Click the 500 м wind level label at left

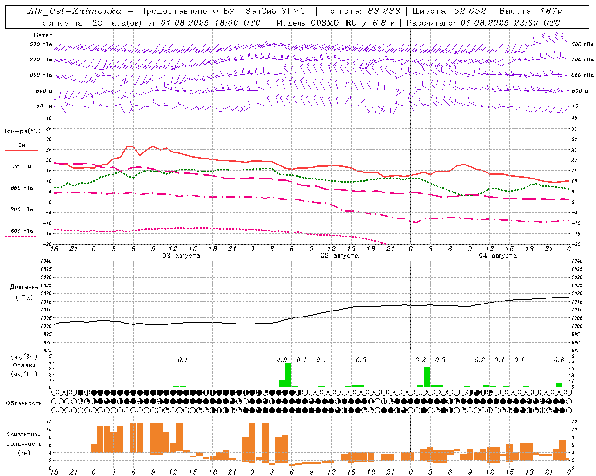coord(44,91)
